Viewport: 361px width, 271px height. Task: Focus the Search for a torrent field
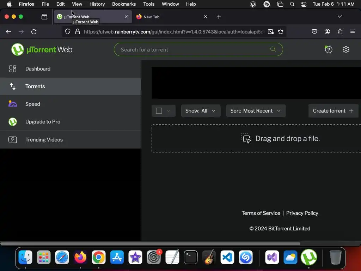click(198, 49)
